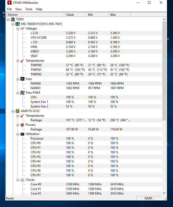Click the scrollbar down arrow

164,193
